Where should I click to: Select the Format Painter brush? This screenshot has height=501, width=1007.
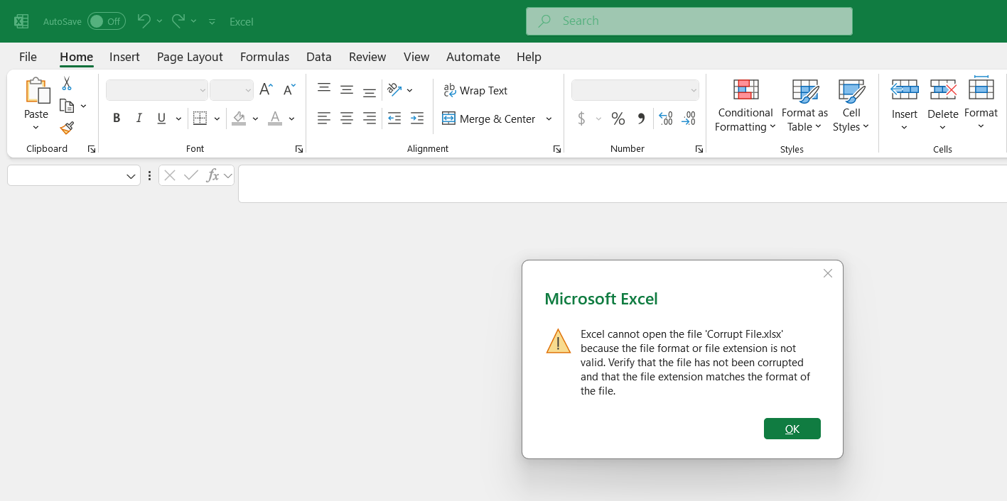tap(67, 128)
